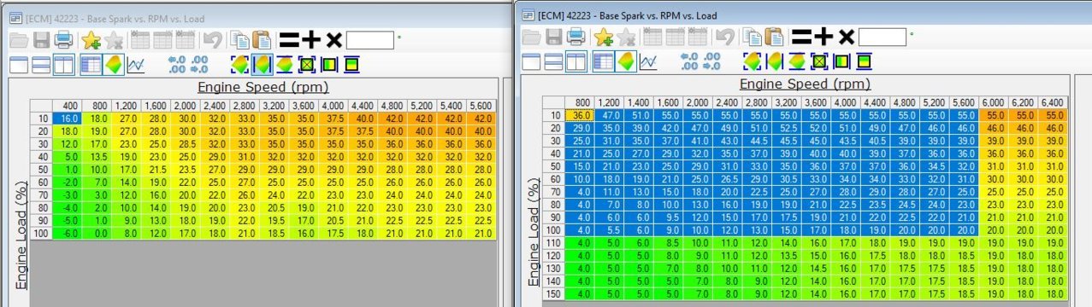Switch left window to single pane layout
The width and height of the screenshot is (1092, 307).
click(x=19, y=64)
